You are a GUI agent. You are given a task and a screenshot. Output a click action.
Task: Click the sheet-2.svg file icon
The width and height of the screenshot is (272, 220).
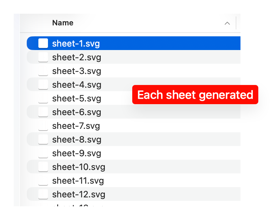43,57
